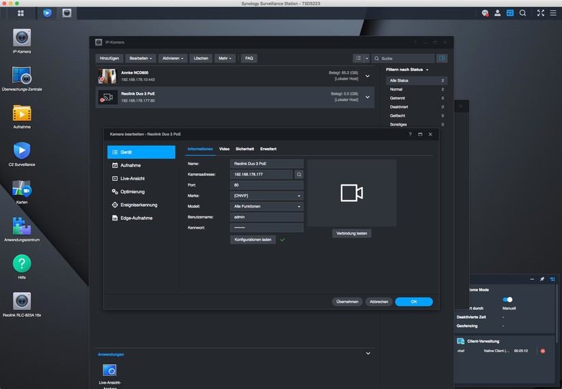Open hamburger options menu in top bar
The height and width of the screenshot is (389, 562).
point(553,13)
